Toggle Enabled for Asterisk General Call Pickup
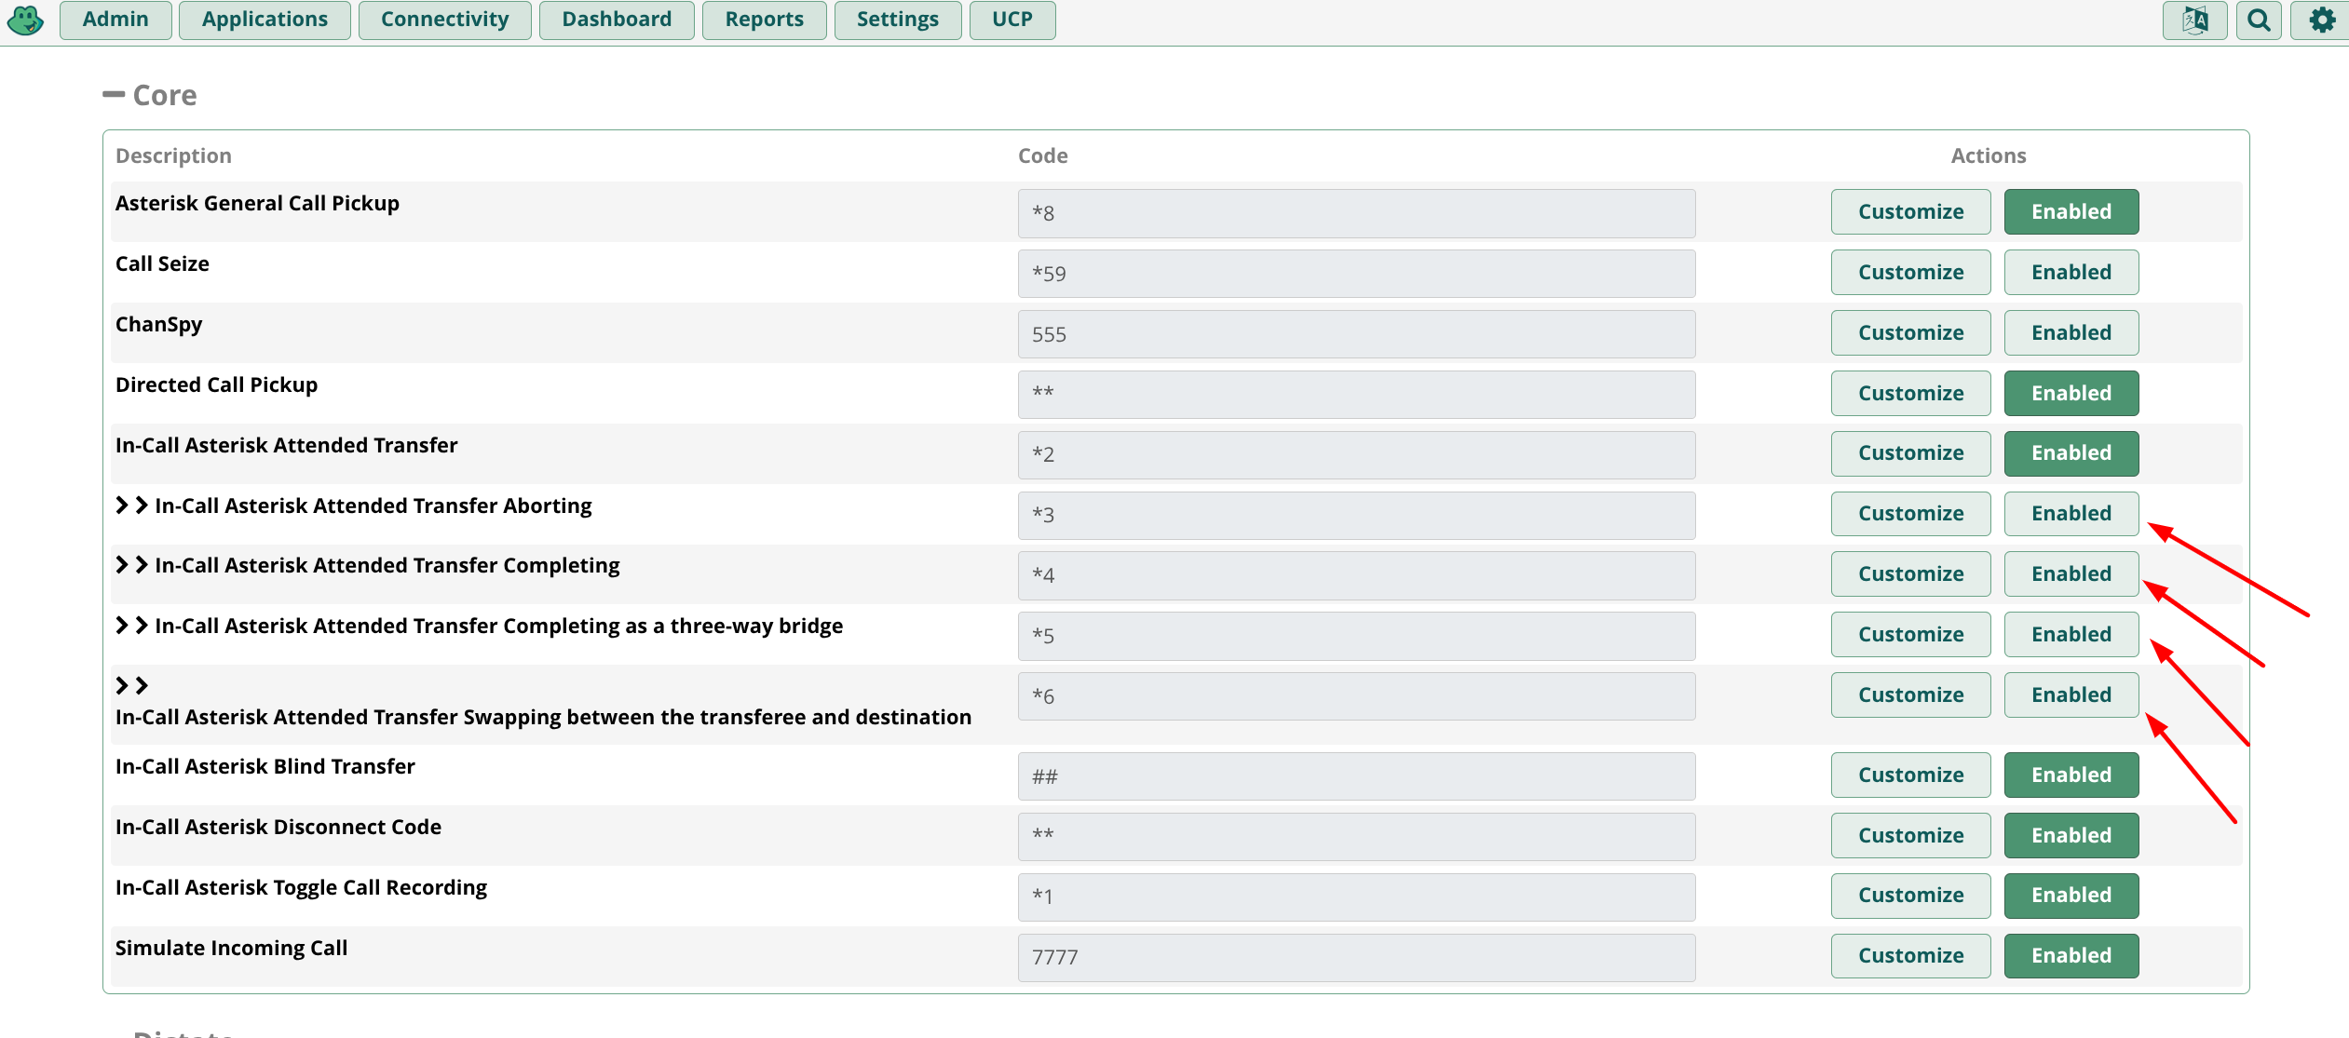This screenshot has width=2349, height=1038. click(x=2071, y=212)
